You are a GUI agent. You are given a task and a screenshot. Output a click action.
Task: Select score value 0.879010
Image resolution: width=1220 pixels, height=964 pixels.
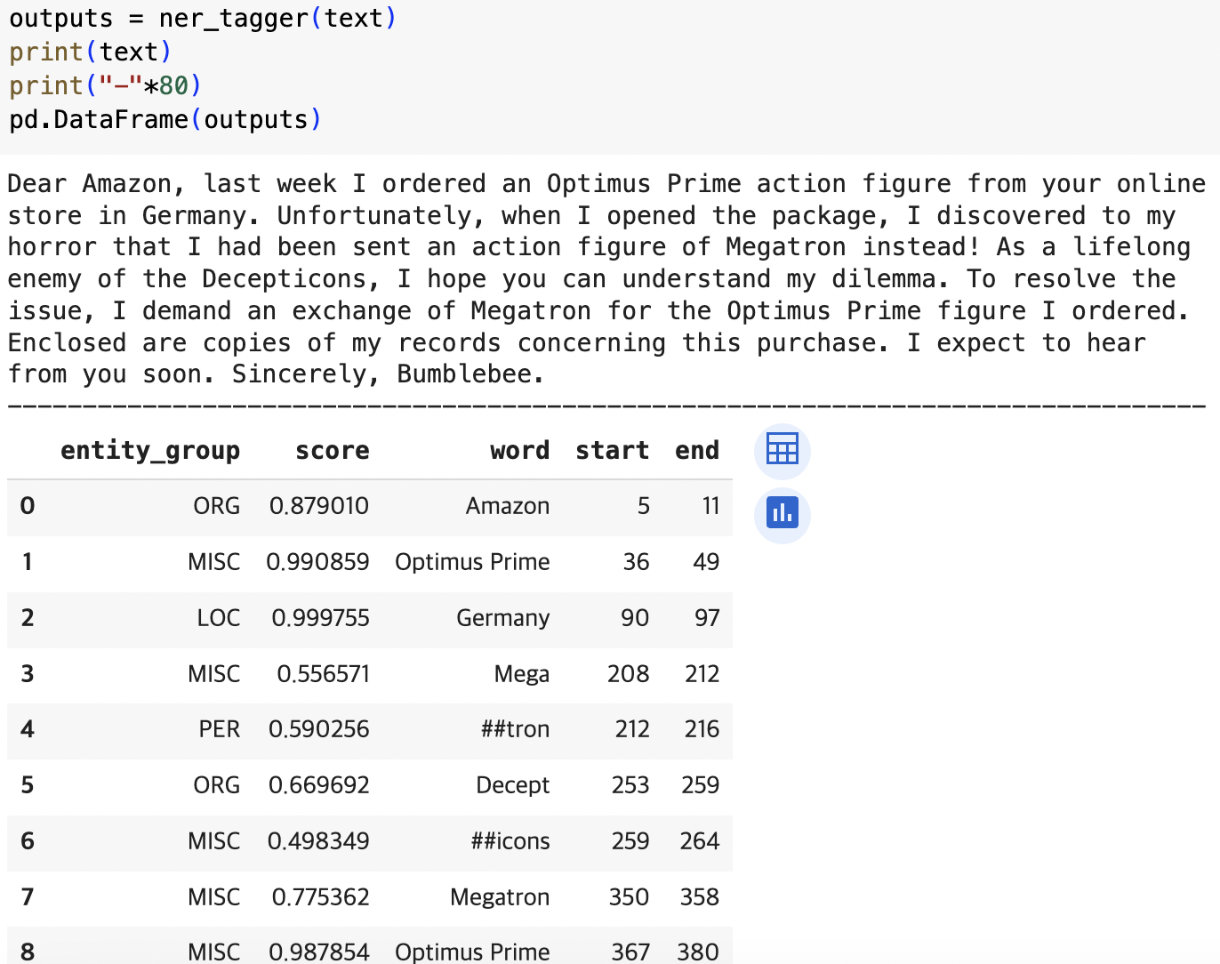[319, 506]
